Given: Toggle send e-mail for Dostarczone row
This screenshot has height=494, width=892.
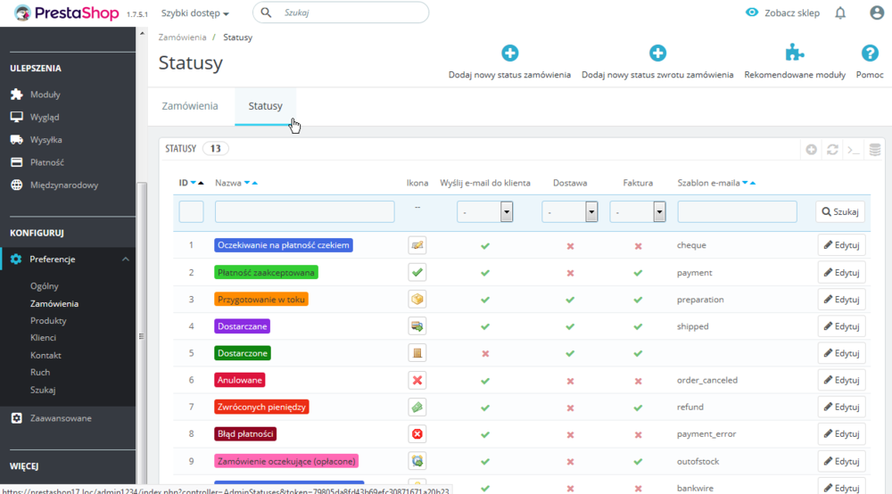Looking at the screenshot, I should click(485, 354).
